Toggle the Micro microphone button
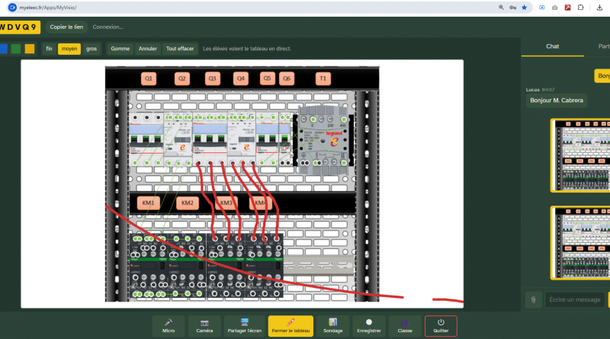The image size is (610, 339). coord(169,326)
